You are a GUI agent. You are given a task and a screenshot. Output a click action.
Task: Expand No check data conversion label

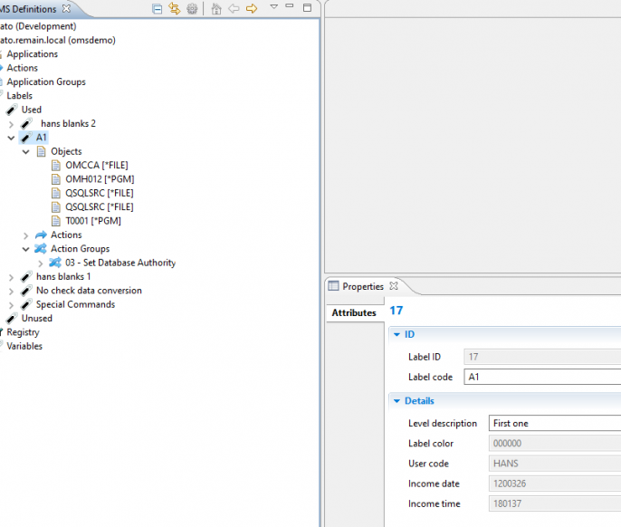tap(11, 292)
